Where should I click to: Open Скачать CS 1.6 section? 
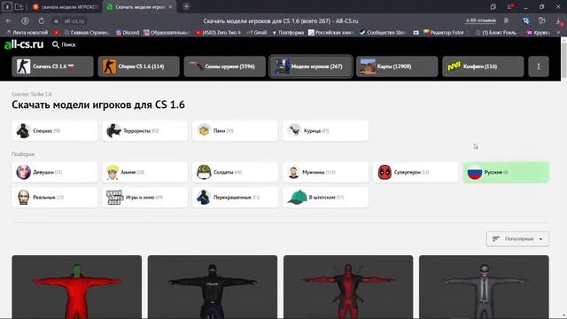52,66
